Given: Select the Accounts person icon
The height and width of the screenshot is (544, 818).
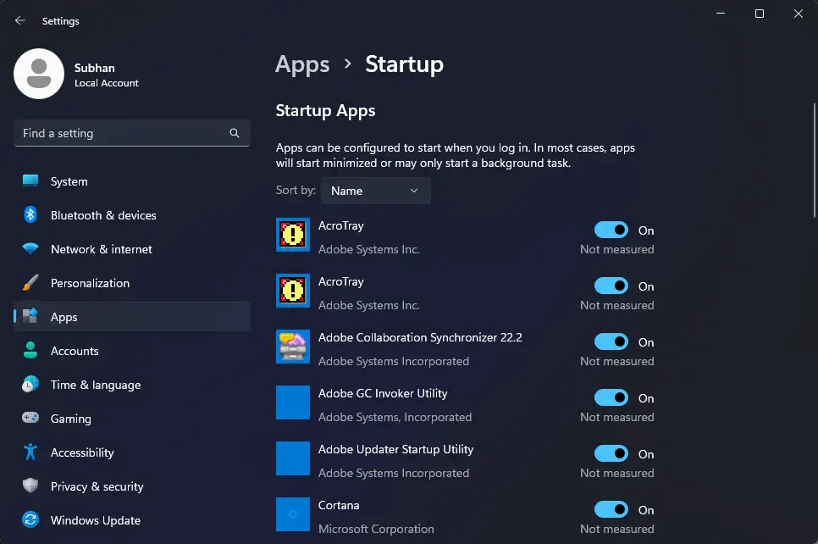Looking at the screenshot, I should [30, 350].
